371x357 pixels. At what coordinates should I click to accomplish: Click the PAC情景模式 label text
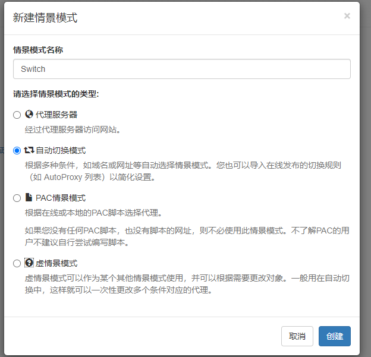(61, 198)
